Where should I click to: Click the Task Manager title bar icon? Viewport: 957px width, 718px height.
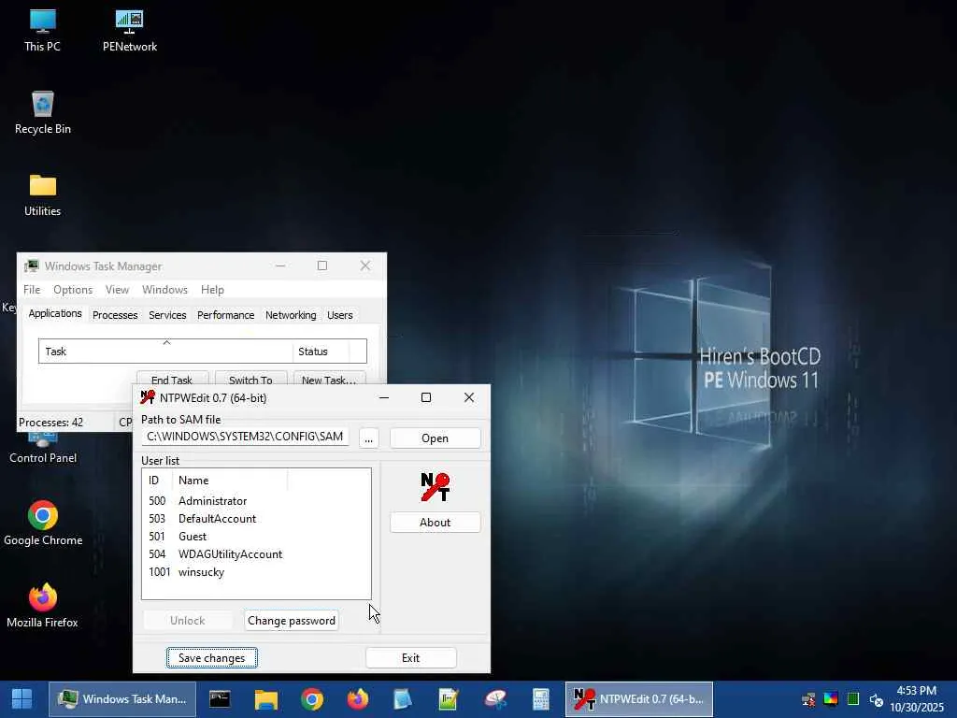pyautogui.click(x=31, y=266)
